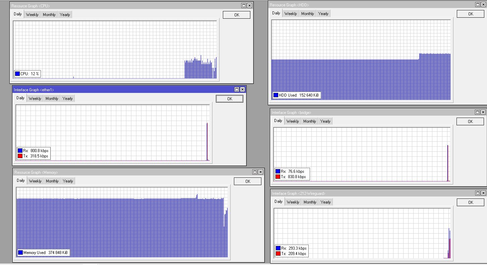This screenshot has width=487, height=265.
Task: Select Yearly tab in ether1 Interface Graph
Action: pos(68,99)
